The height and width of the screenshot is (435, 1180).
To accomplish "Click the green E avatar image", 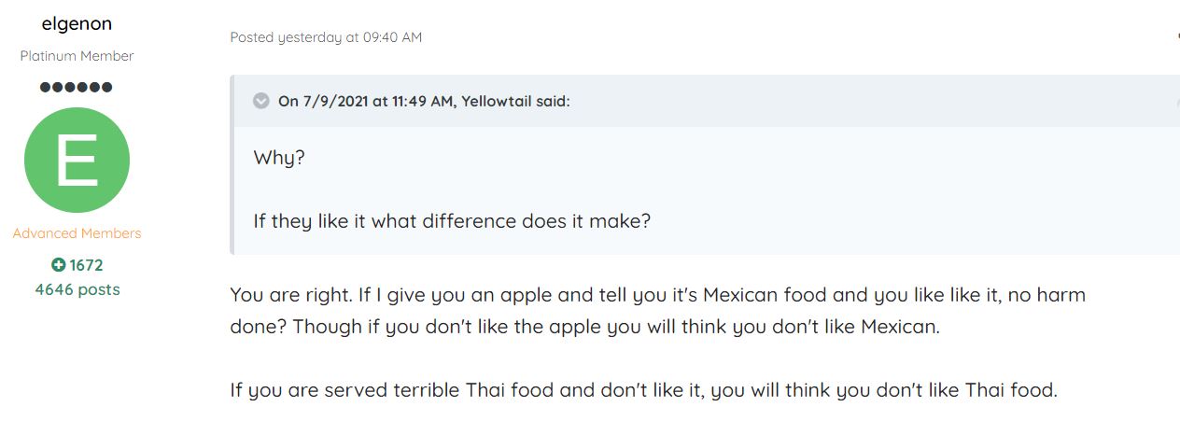I will pyautogui.click(x=77, y=160).
